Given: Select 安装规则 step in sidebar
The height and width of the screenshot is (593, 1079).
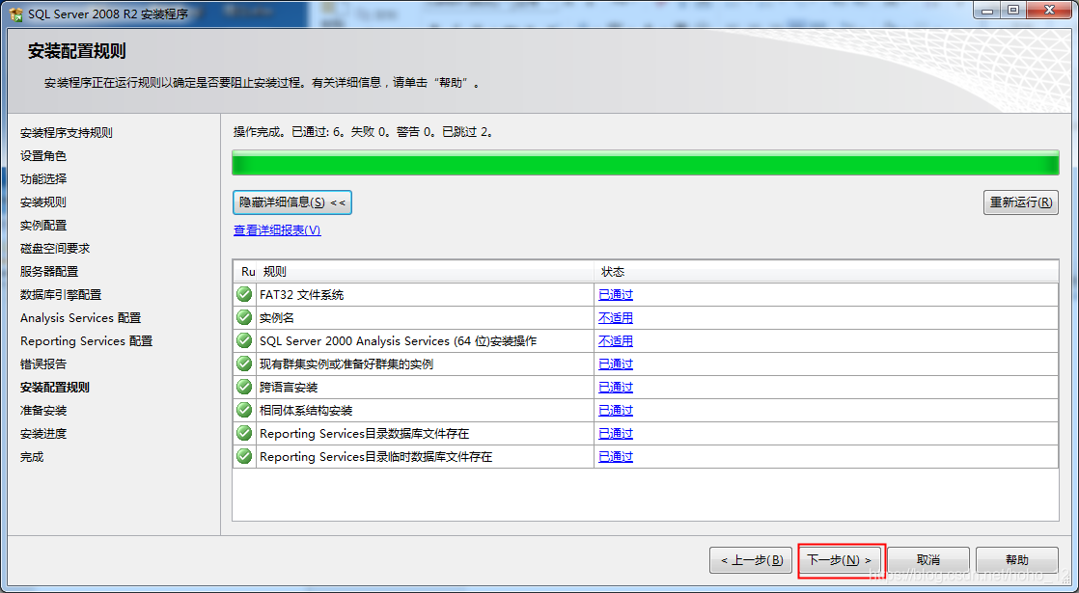Looking at the screenshot, I should [x=43, y=202].
